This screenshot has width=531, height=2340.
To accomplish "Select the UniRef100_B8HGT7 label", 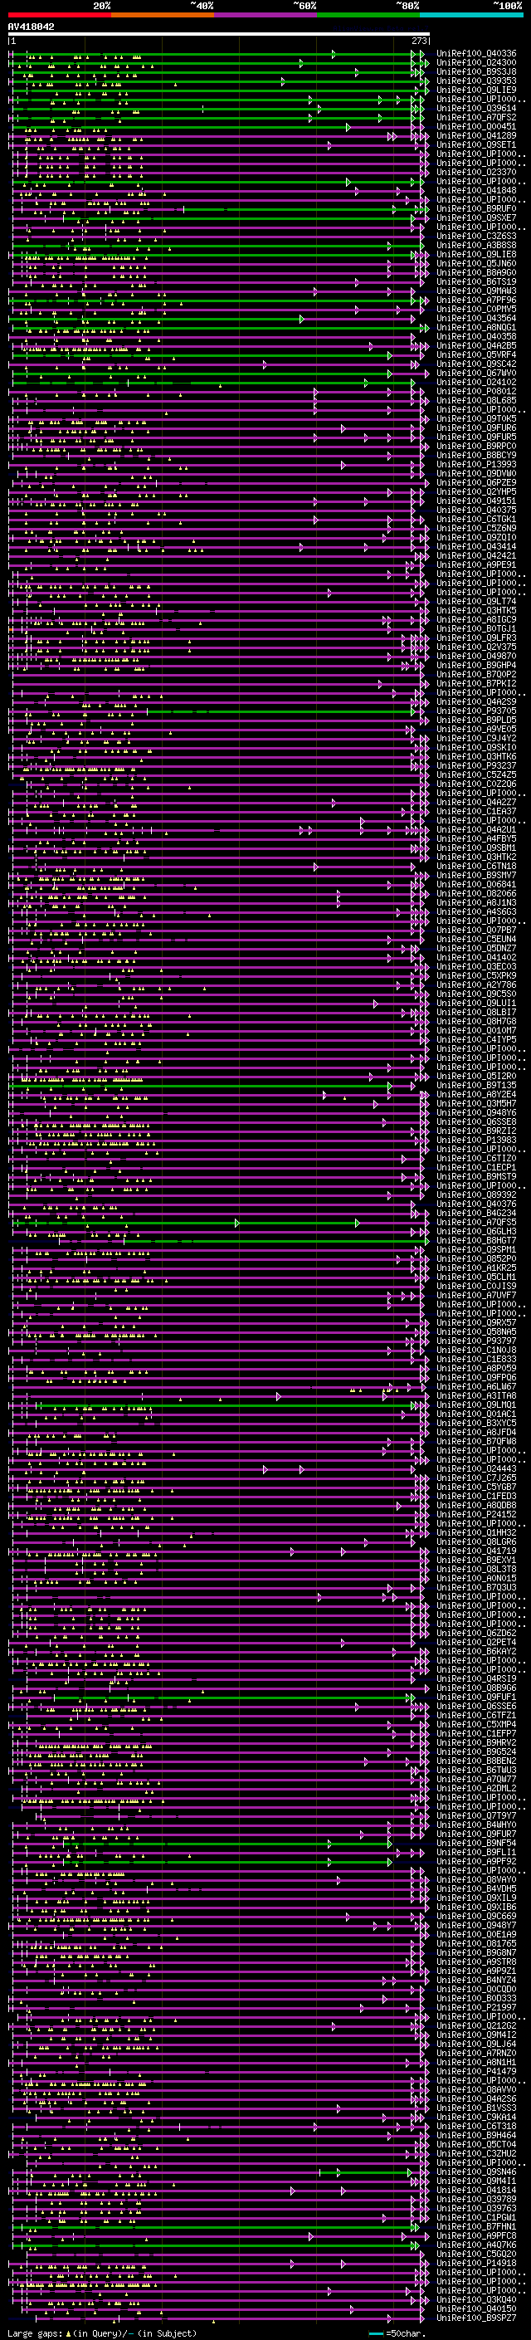I will tap(476, 1240).
